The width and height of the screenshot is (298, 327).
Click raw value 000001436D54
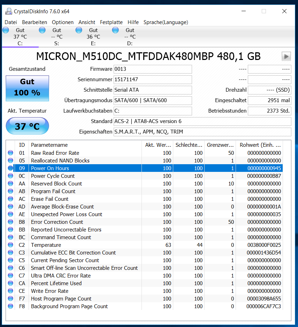pyautogui.click(x=264, y=252)
